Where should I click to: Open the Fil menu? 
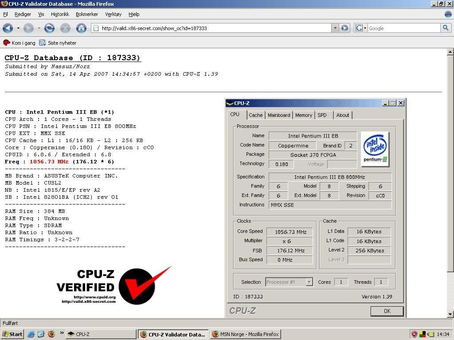[x=5, y=14]
